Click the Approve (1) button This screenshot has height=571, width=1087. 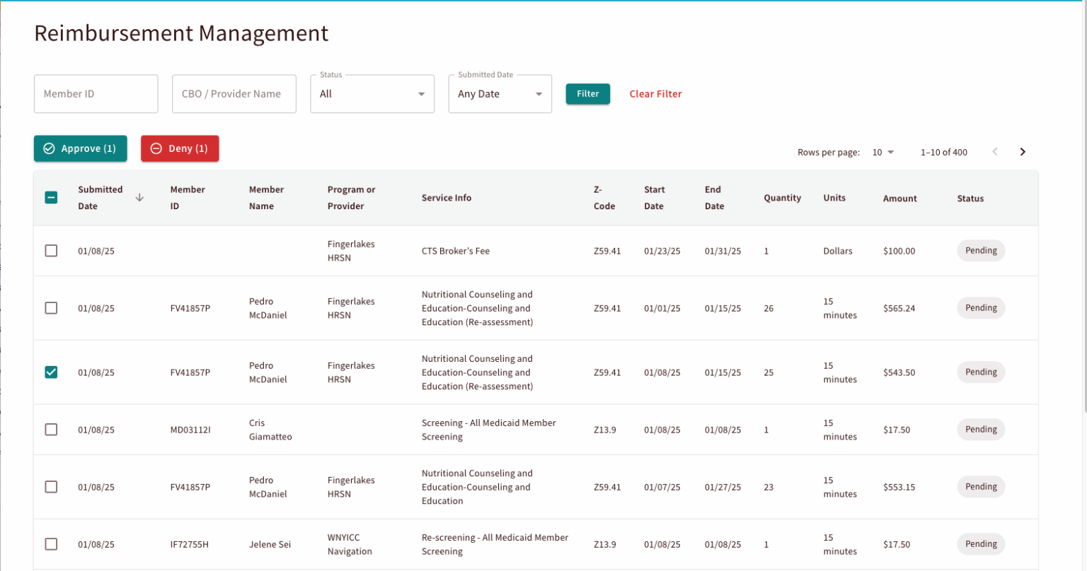point(81,148)
